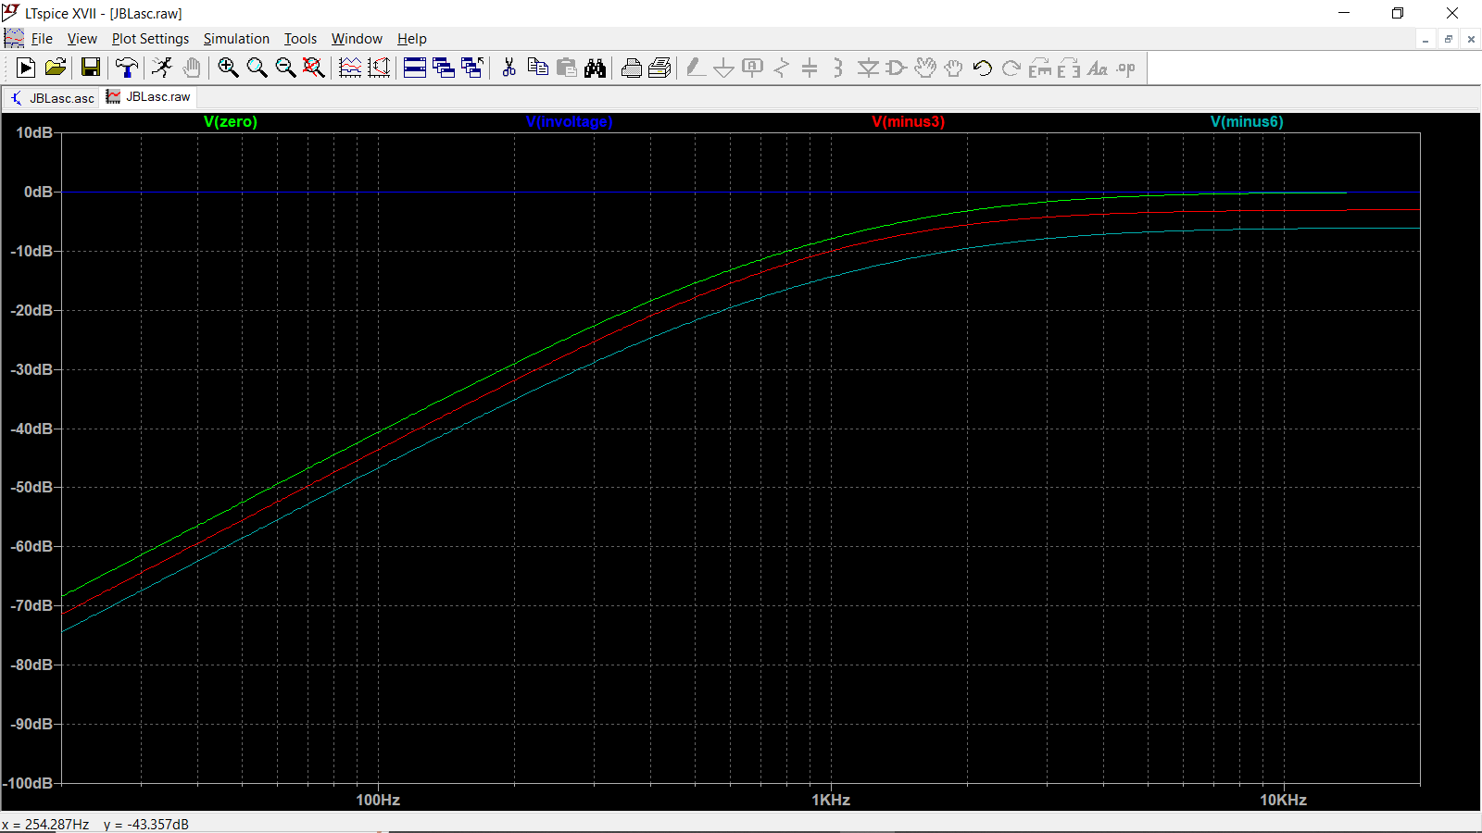The height and width of the screenshot is (833, 1482).
Task: Click the Find binoculars icon
Action: tap(595, 68)
